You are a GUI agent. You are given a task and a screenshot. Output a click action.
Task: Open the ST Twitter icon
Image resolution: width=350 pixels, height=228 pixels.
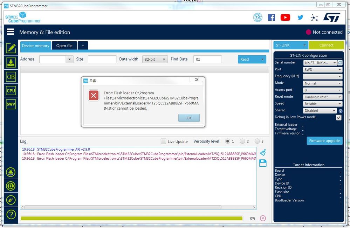click(x=300, y=18)
